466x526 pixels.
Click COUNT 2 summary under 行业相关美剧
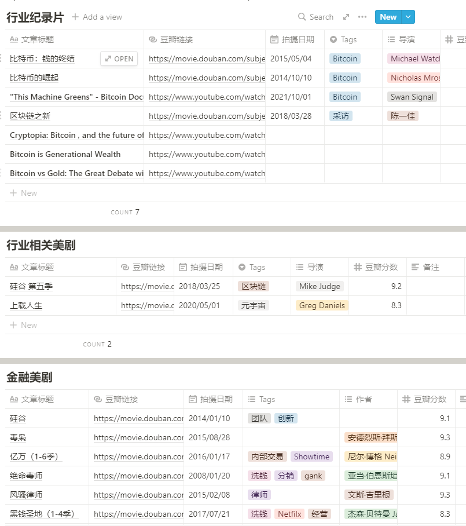97,344
